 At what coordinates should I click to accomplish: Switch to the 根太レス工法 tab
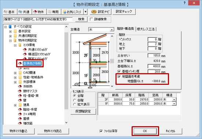click(x=146, y=29)
